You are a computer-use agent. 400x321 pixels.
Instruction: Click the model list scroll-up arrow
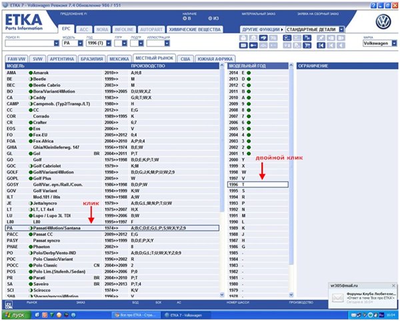point(222,66)
